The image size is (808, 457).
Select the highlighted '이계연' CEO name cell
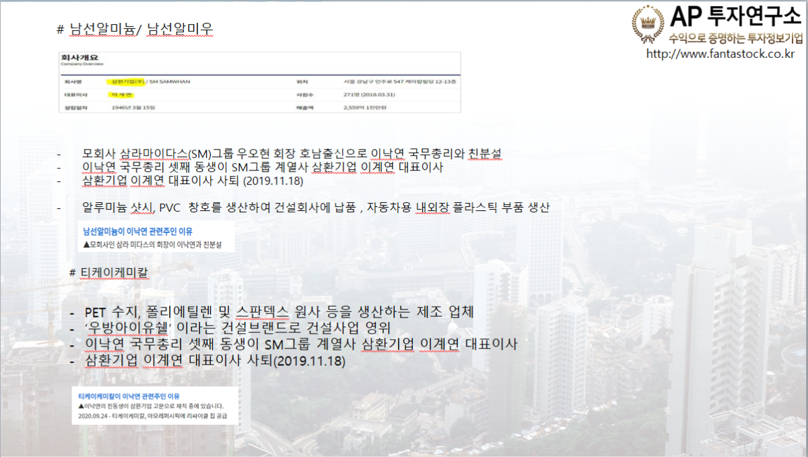pos(121,94)
